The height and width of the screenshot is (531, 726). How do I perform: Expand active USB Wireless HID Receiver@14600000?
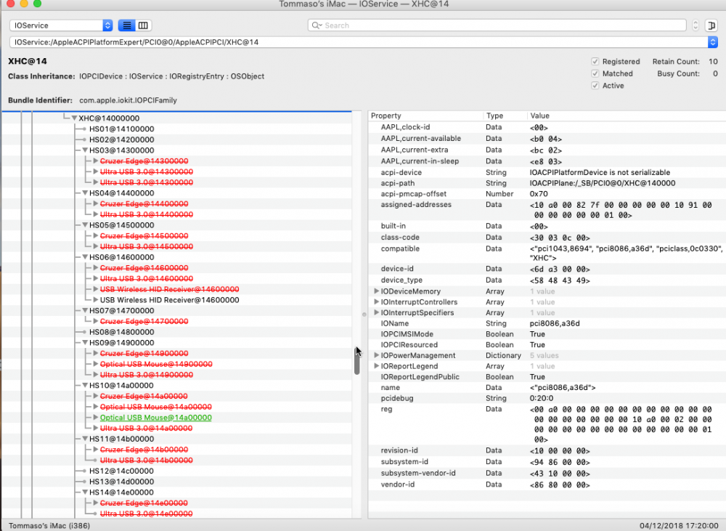[95, 300]
